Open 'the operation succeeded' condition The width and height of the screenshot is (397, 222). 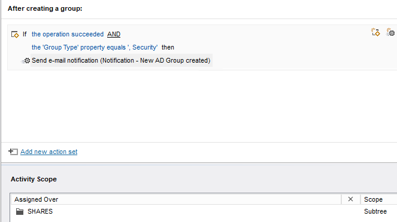tap(68, 34)
